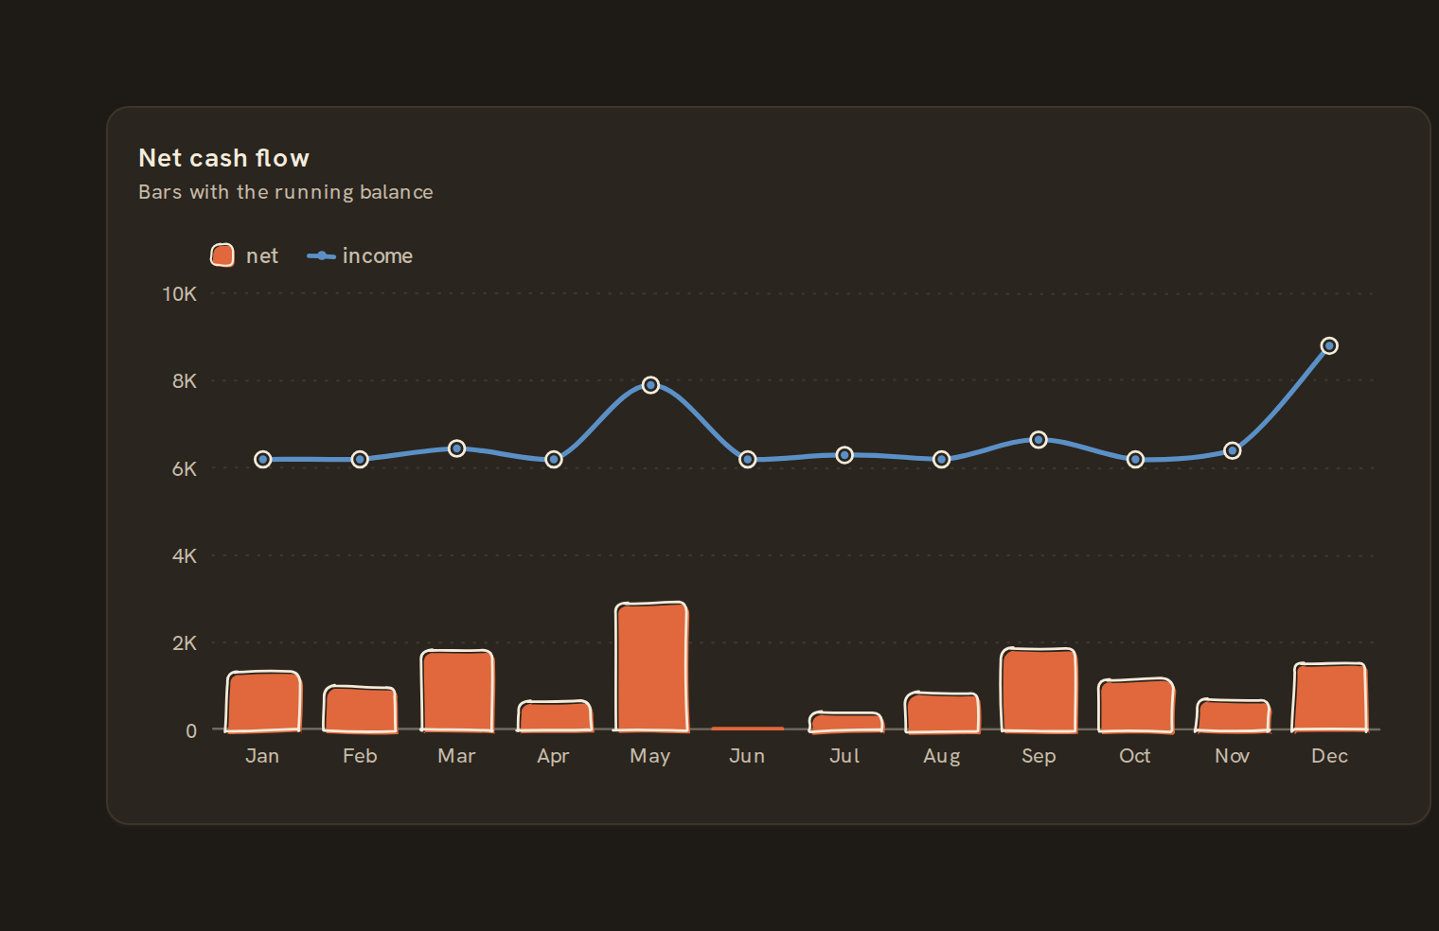Select the July net bar
This screenshot has height=931, width=1439.
tap(845, 722)
